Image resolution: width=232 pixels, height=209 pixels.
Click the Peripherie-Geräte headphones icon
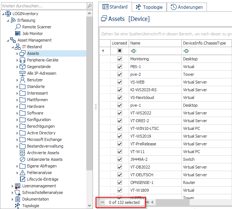[22, 60]
